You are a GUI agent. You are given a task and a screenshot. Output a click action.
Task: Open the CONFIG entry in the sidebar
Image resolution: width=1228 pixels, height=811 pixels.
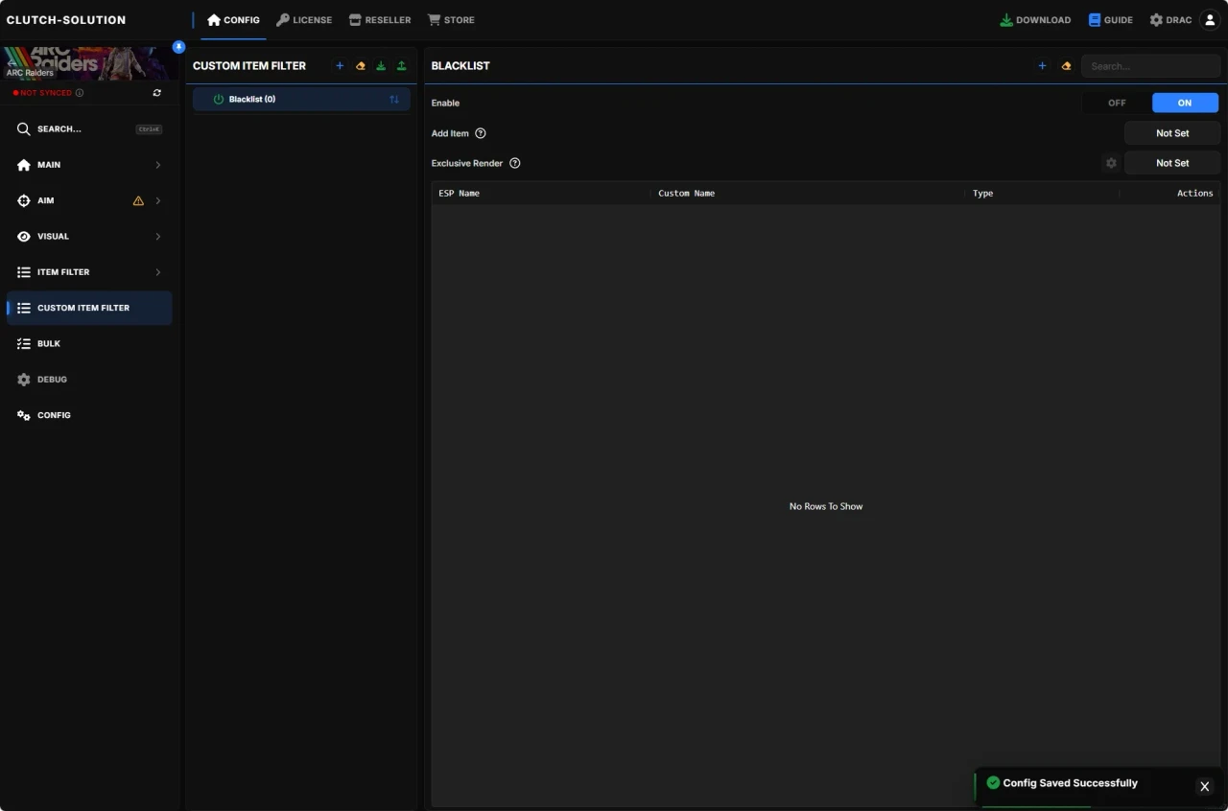(89, 415)
